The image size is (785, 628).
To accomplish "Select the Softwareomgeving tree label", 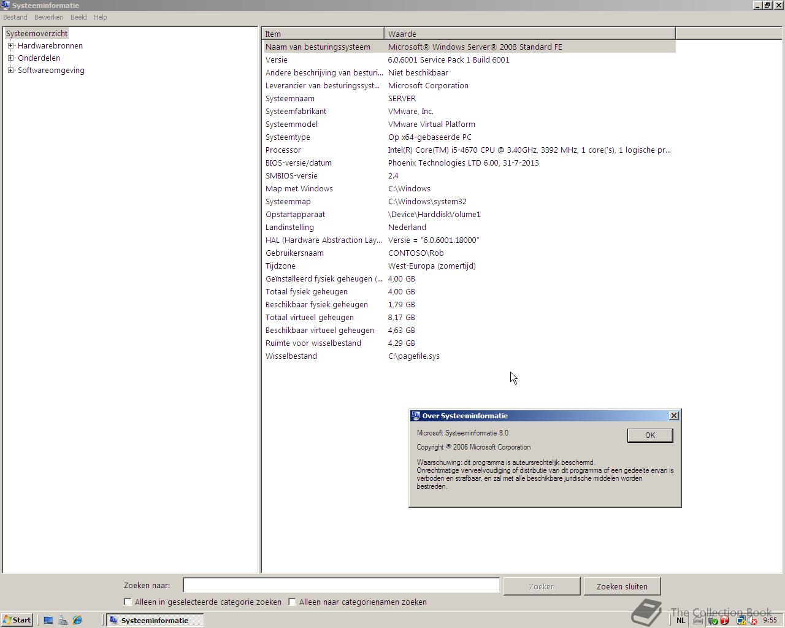I will (51, 70).
